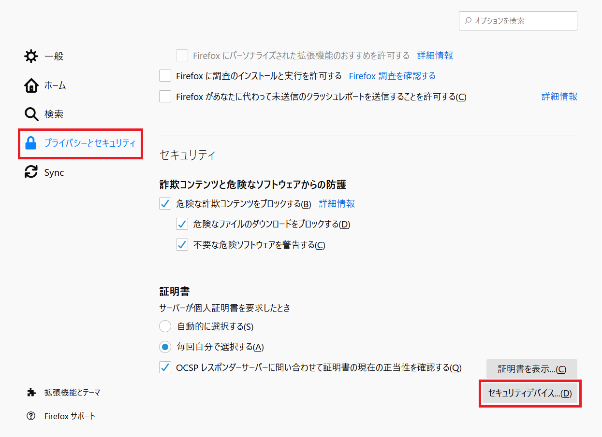Click the Home house icon

coord(31,85)
